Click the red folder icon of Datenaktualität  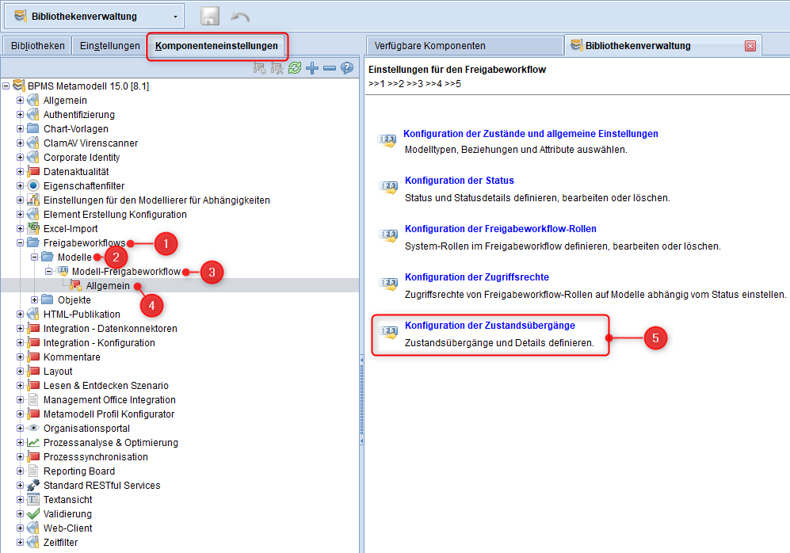click(33, 171)
